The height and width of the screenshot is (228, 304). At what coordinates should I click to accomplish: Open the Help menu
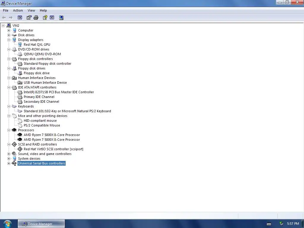[x=43, y=10]
